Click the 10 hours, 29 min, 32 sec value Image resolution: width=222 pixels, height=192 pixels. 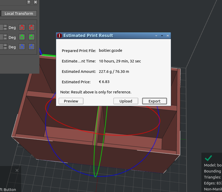point(120,61)
